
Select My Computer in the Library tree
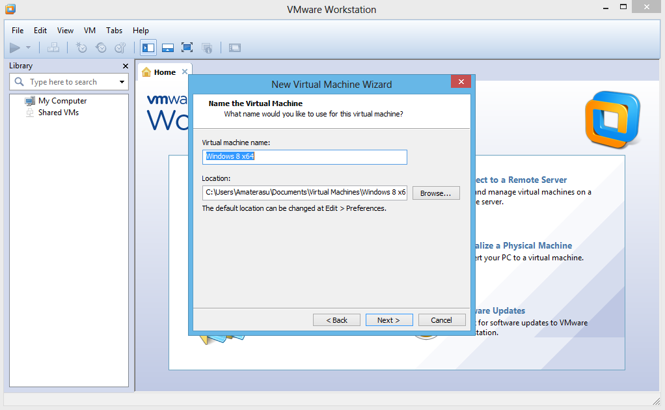point(62,101)
